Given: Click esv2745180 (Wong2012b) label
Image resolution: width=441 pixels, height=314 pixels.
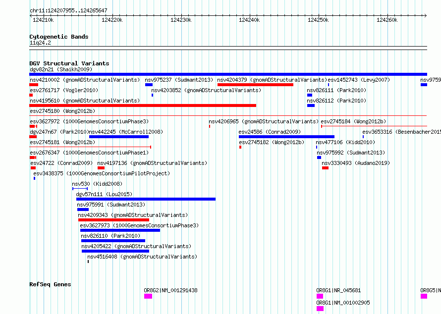Looking at the screenshot, I should click(62, 111).
